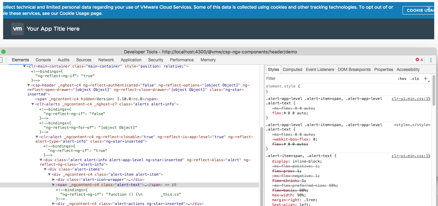Click the "ng-reflect-ng-for-of": "[object Object]" comment

90,127
